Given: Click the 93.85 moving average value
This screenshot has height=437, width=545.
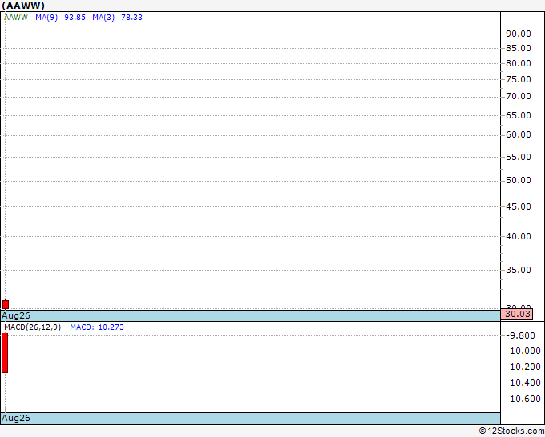Looking at the screenshot, I should pos(75,18).
